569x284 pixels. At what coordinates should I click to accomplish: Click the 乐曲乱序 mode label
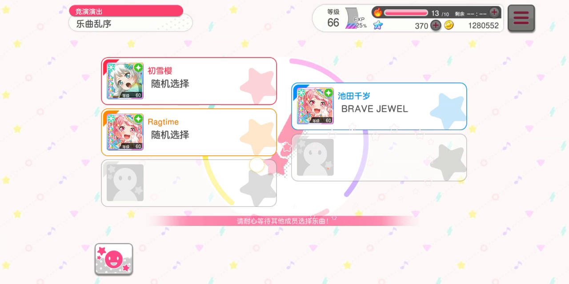pos(94,24)
